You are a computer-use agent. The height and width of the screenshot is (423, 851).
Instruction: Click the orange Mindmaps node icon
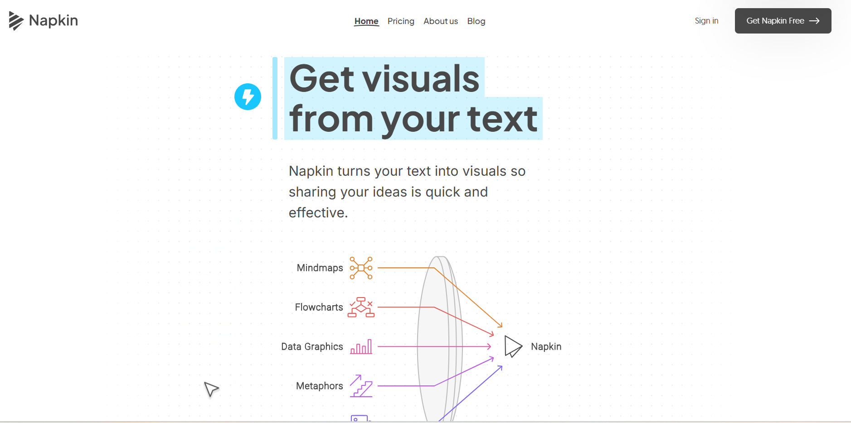point(361,268)
